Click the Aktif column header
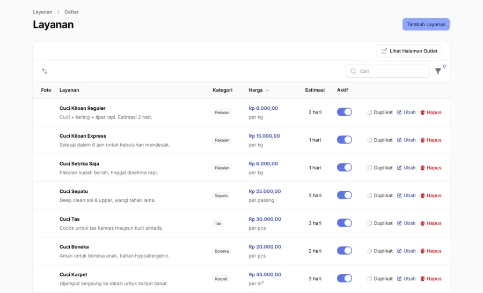483x293 pixels. pos(342,90)
